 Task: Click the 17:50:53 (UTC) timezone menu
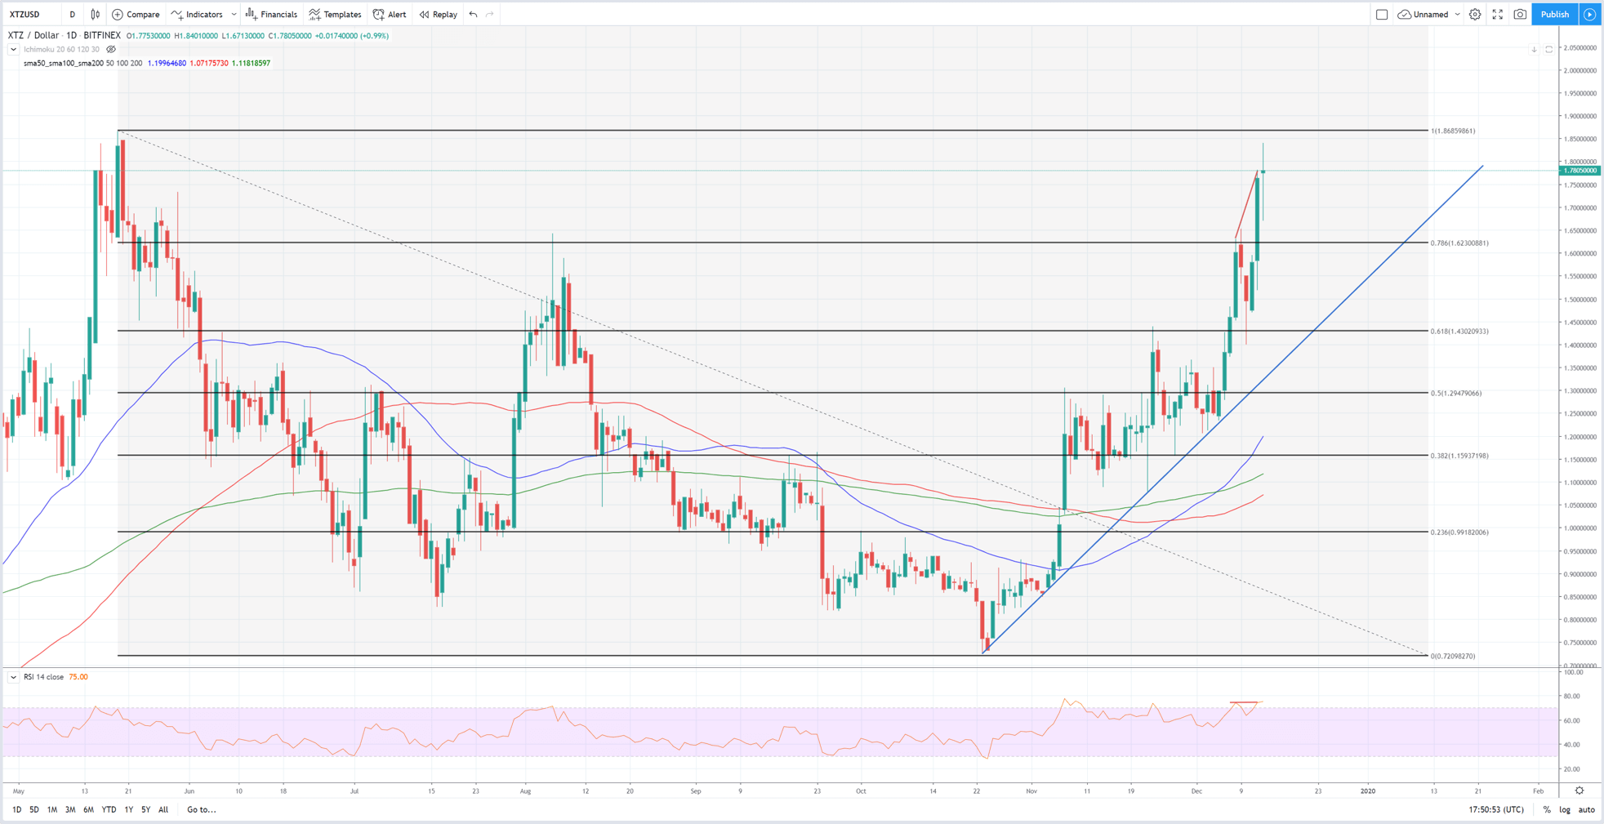click(1496, 809)
